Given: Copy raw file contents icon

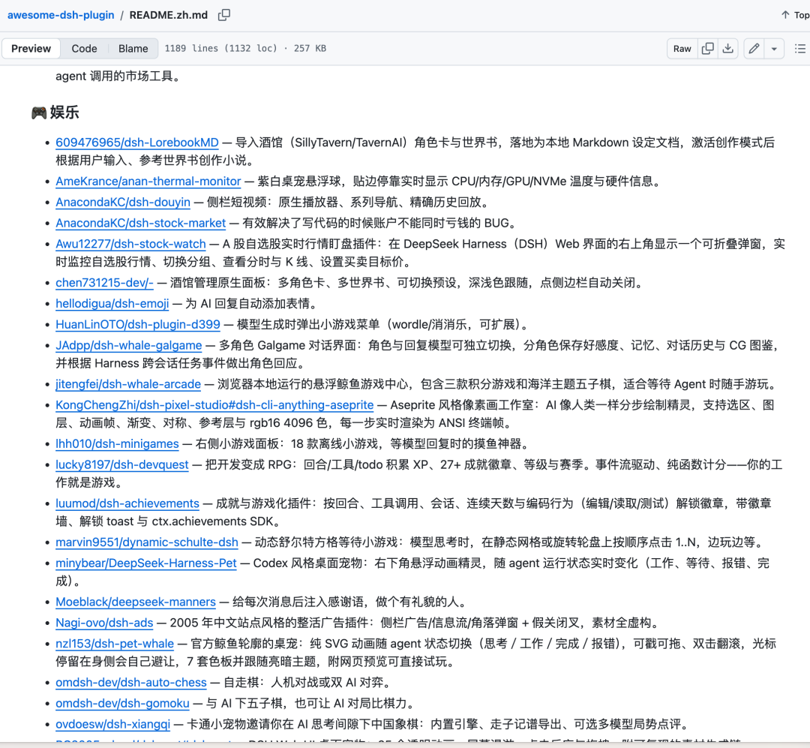Looking at the screenshot, I should click(708, 49).
